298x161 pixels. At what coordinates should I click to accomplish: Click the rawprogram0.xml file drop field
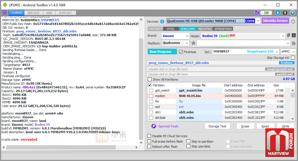click(x=221, y=69)
